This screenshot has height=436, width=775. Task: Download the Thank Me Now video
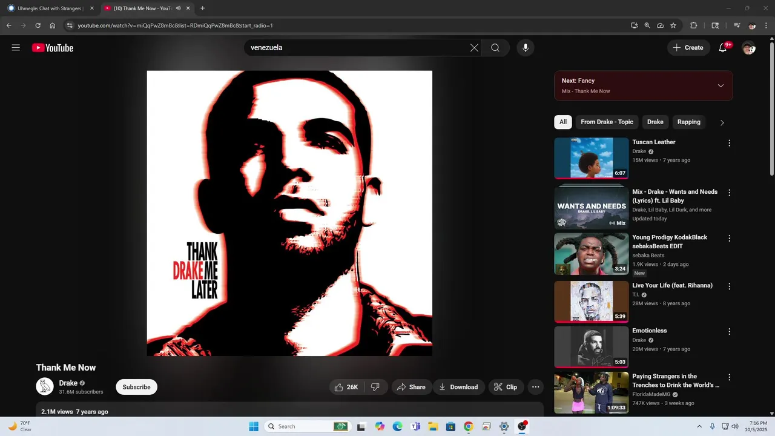(458, 387)
